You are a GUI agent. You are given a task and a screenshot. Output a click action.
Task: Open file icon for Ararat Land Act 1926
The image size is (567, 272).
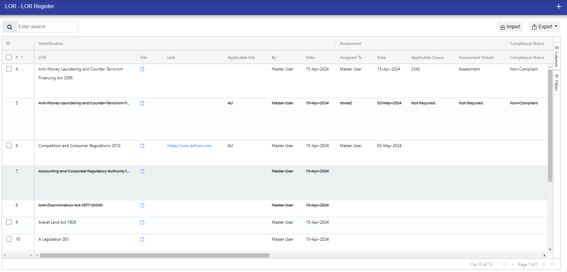(142, 222)
